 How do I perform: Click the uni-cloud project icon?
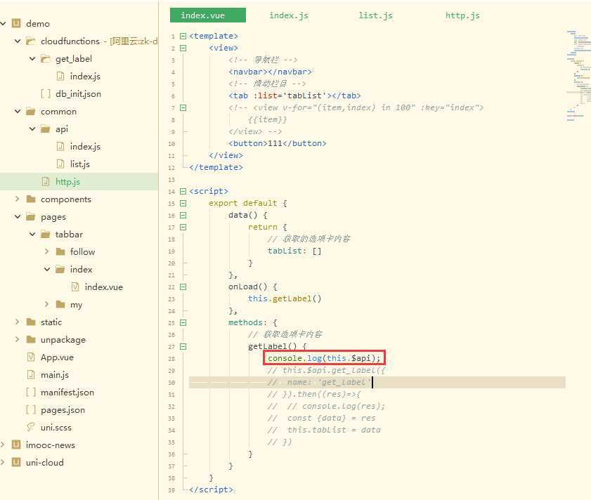(x=16, y=462)
